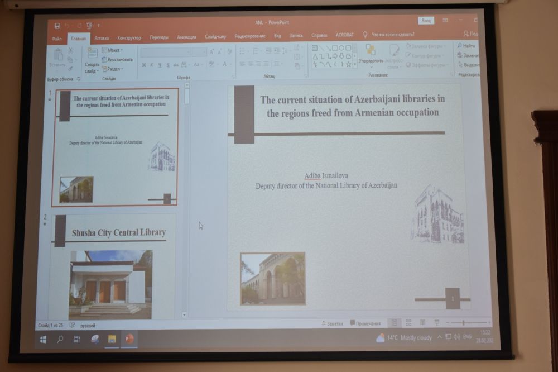The height and width of the screenshot is (372, 558).
Task: Select the star shape in shapes gallery
Action: (x=348, y=64)
